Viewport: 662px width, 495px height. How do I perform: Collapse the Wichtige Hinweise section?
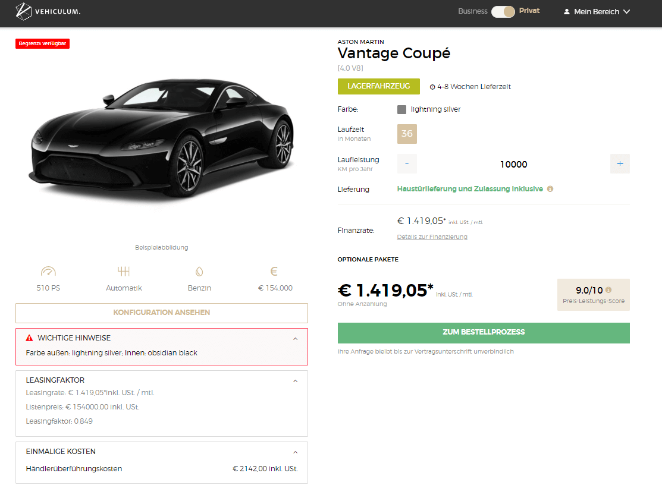pos(296,338)
